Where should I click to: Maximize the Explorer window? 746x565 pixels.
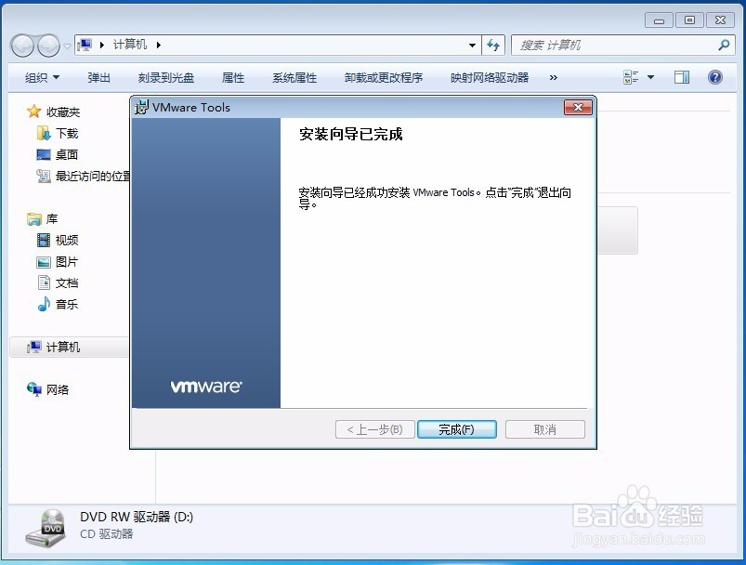689,20
